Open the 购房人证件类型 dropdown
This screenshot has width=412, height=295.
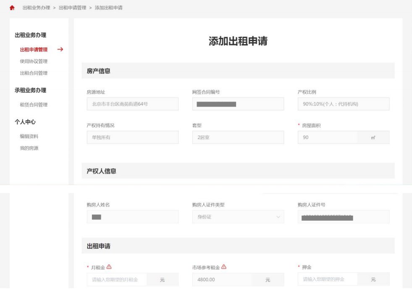pyautogui.click(x=238, y=217)
